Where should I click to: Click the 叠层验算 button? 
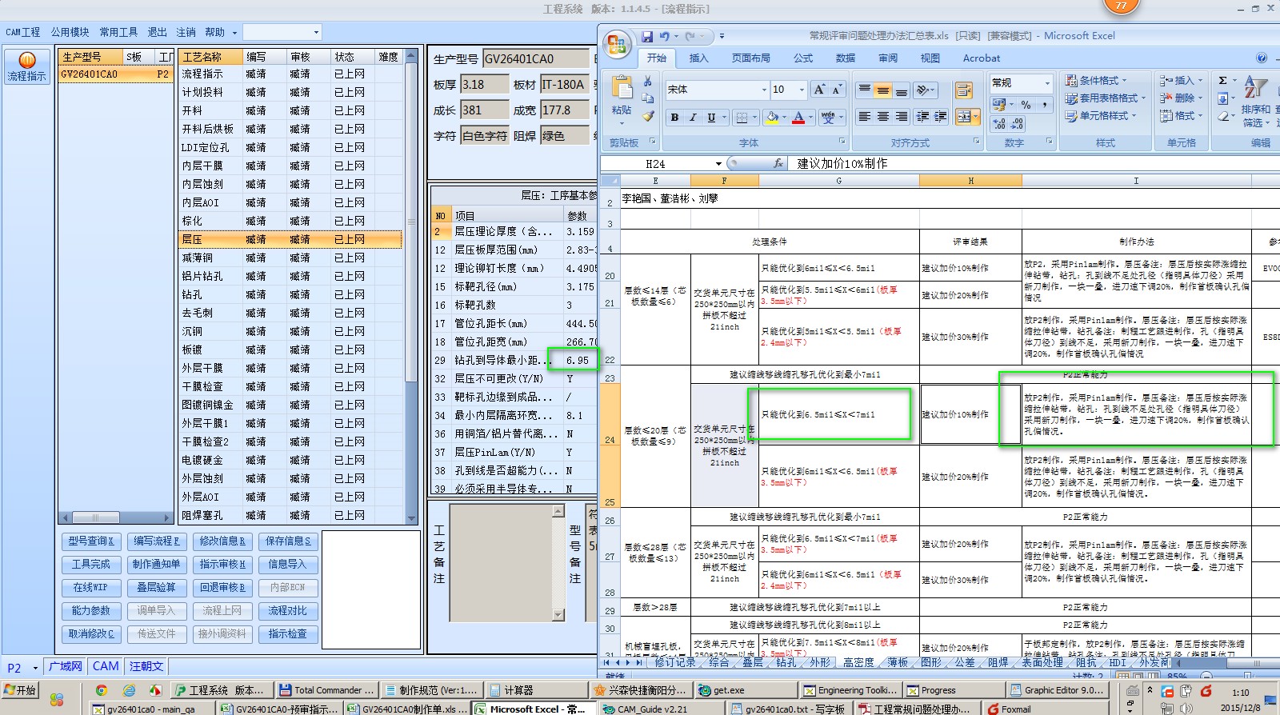(157, 588)
